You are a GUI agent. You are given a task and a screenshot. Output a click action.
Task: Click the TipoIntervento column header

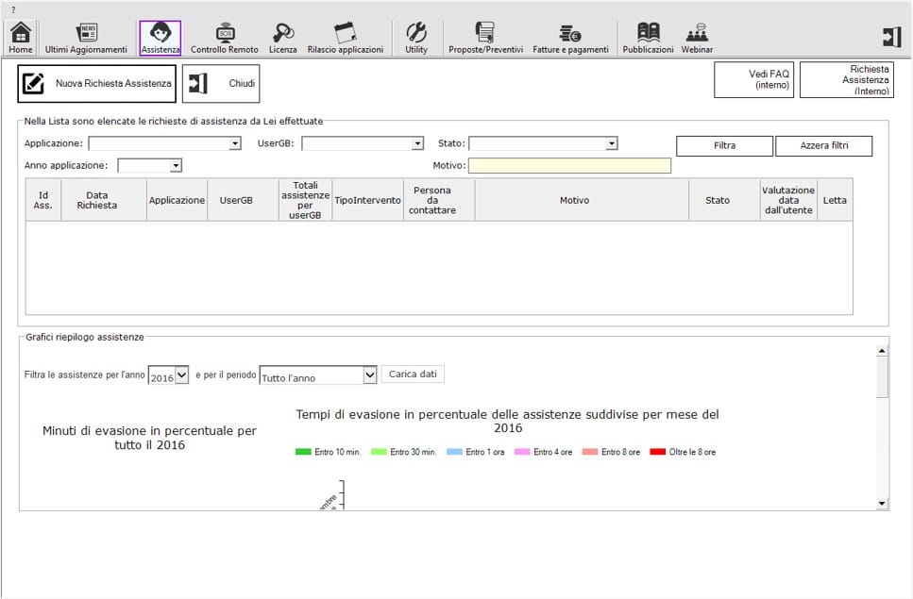pyautogui.click(x=368, y=200)
